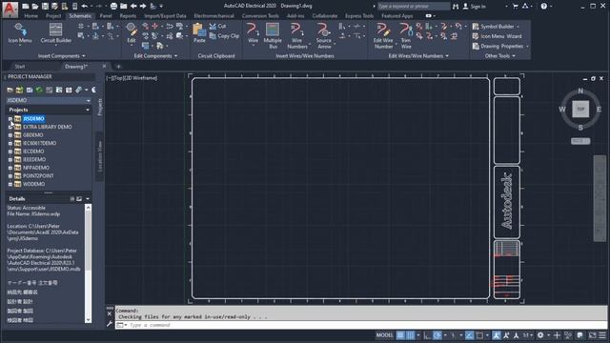This screenshot has width=610, height=343.
Task: Add a new drawing tab with plus
Action: coord(118,67)
